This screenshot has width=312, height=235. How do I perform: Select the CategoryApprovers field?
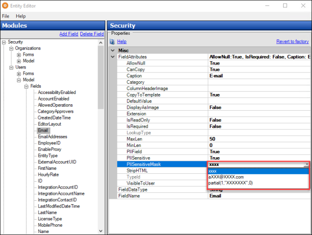tap(55, 112)
